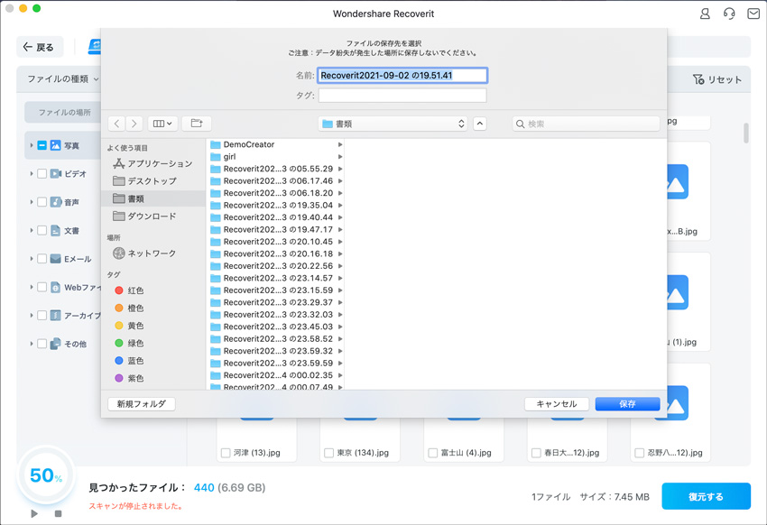767x525 pixels.
Task: Click the Eメール envelope category icon
Action: (56, 259)
